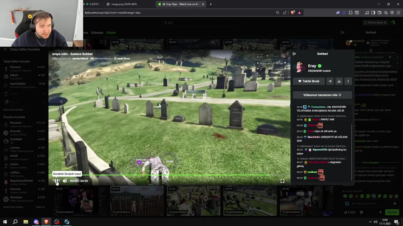Viewport: 403px width, 226px height.
Task: Switch to the Klipler tab
Action: tap(111, 33)
